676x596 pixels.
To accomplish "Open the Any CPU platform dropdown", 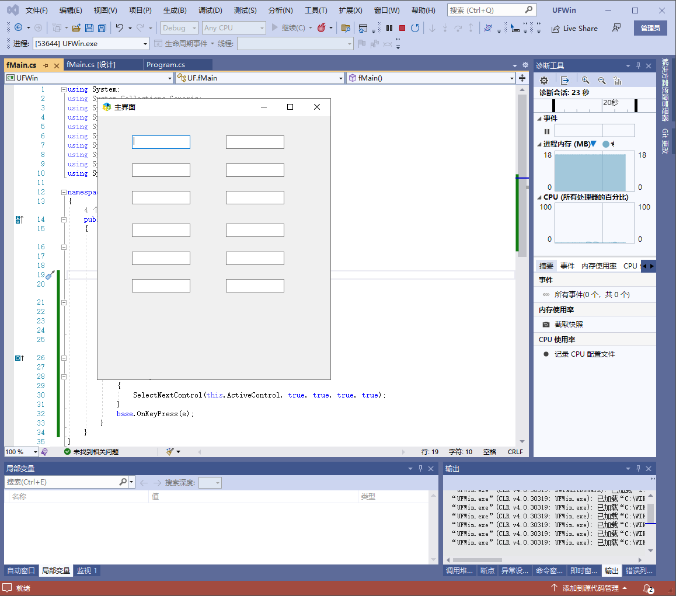I will (x=234, y=28).
